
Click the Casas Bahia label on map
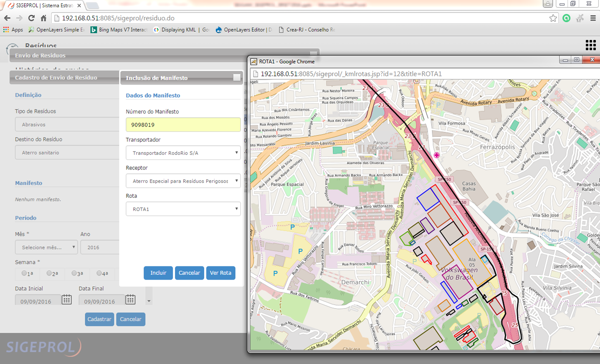click(469, 186)
